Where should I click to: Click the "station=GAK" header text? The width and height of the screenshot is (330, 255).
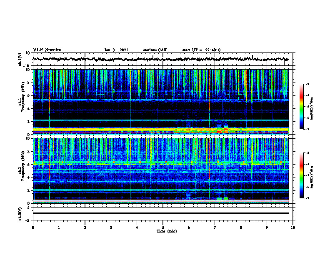155,50
